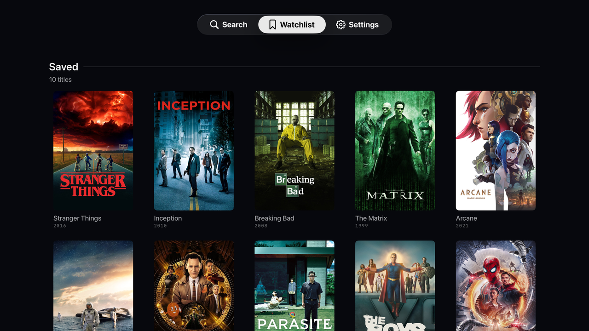Click the year "2021" under Arcane

pyautogui.click(x=462, y=226)
